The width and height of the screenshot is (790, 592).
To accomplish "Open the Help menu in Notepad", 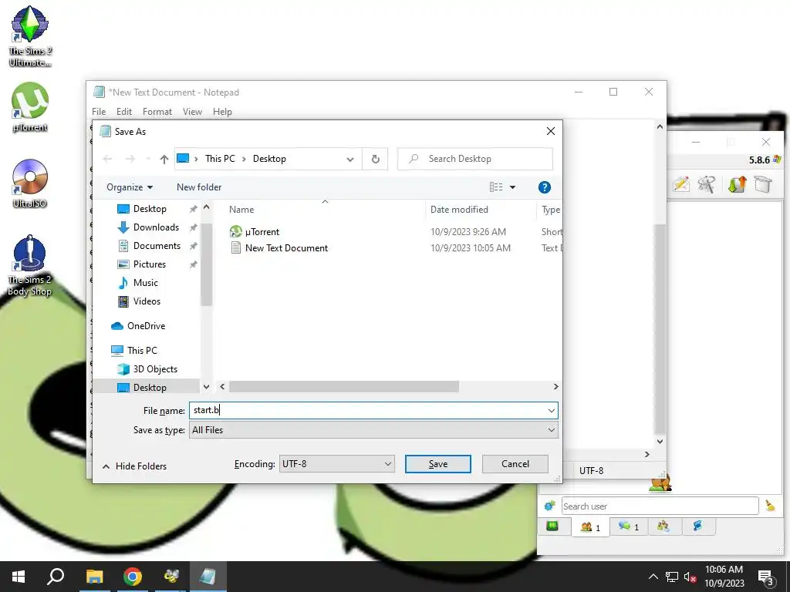I will click(222, 112).
